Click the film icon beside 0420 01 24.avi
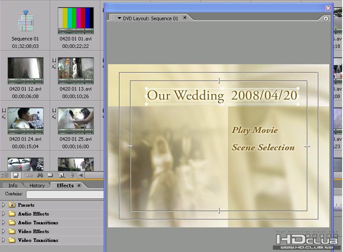This screenshot has width=343, height=252. pyautogui.click(x=4, y=110)
